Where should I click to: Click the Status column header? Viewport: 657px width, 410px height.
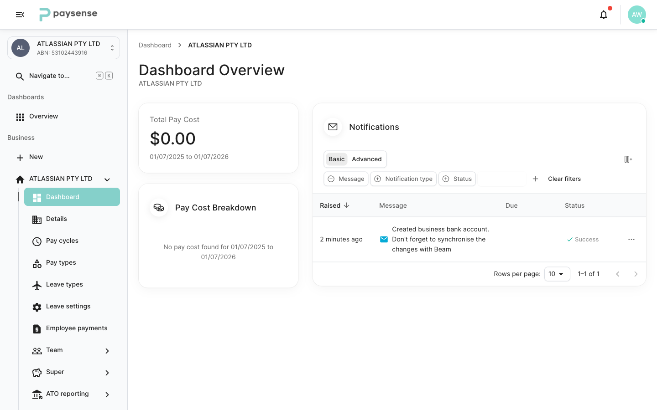click(x=574, y=205)
